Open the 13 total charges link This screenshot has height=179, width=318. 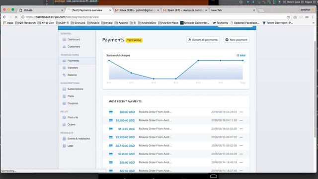point(240,55)
